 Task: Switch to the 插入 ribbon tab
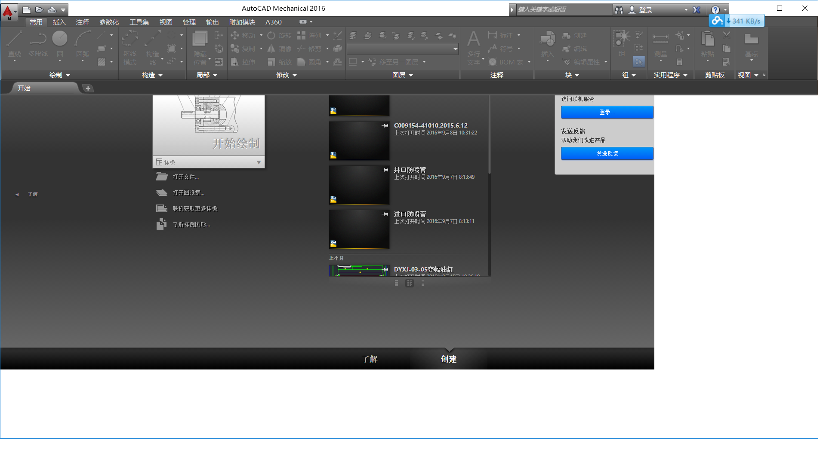59,22
